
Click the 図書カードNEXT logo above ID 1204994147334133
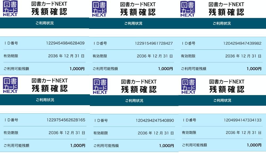tap(189, 86)
